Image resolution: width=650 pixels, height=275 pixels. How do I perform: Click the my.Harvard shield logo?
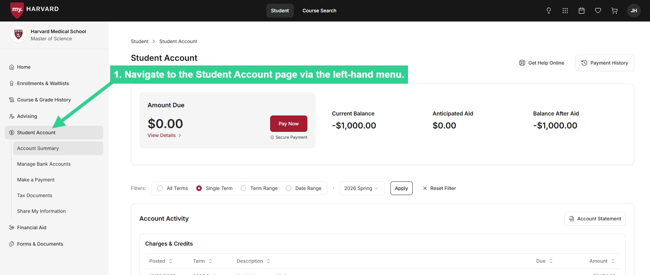(17, 10)
